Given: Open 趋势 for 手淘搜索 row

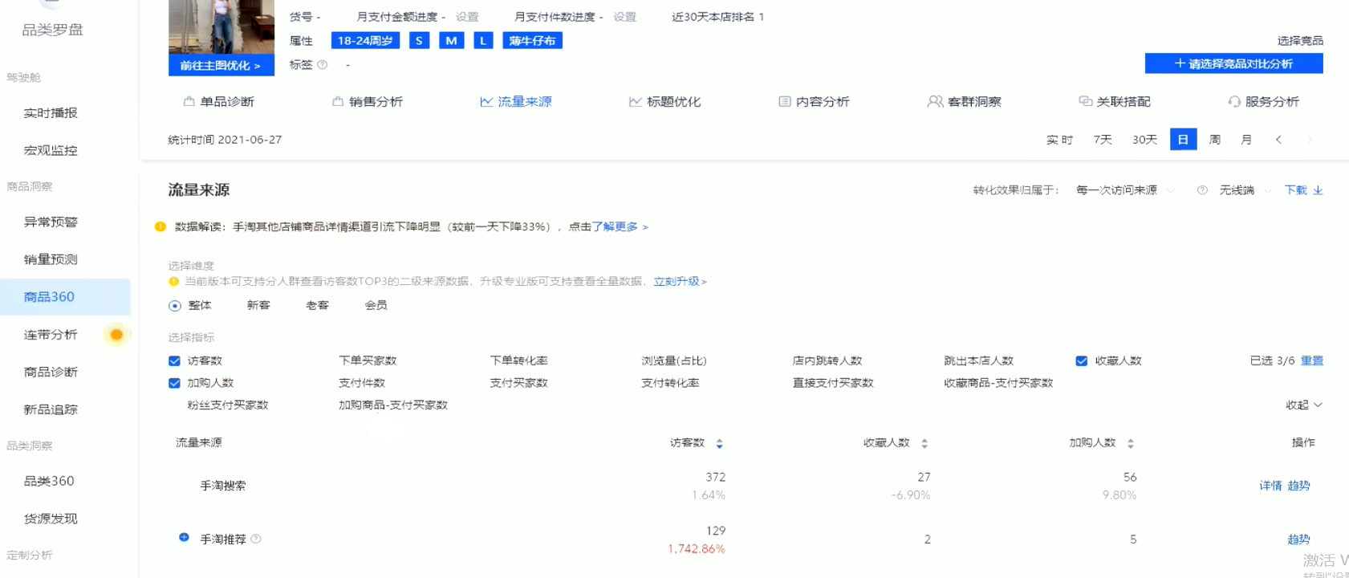Looking at the screenshot, I should 1298,486.
